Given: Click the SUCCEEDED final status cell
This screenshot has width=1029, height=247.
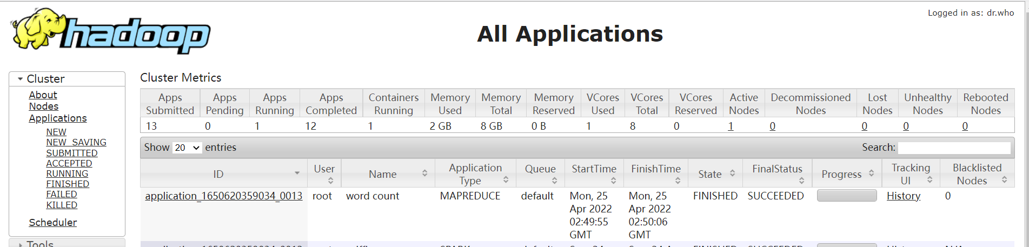Looking at the screenshot, I should (x=775, y=196).
